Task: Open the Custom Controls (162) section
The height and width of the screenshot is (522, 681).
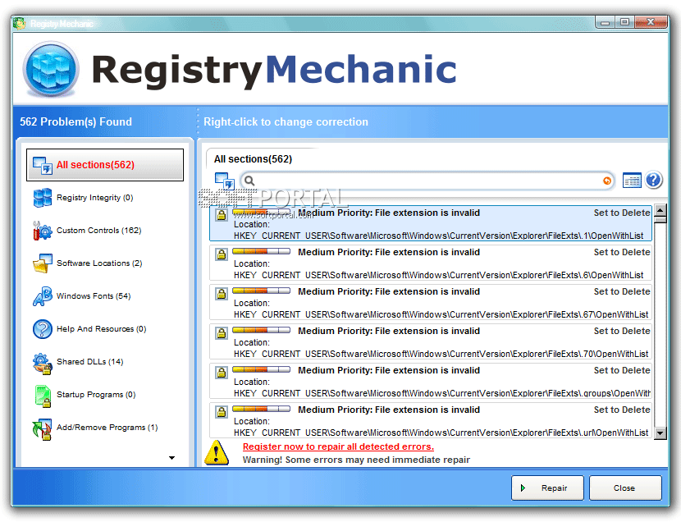Action: click(x=99, y=231)
